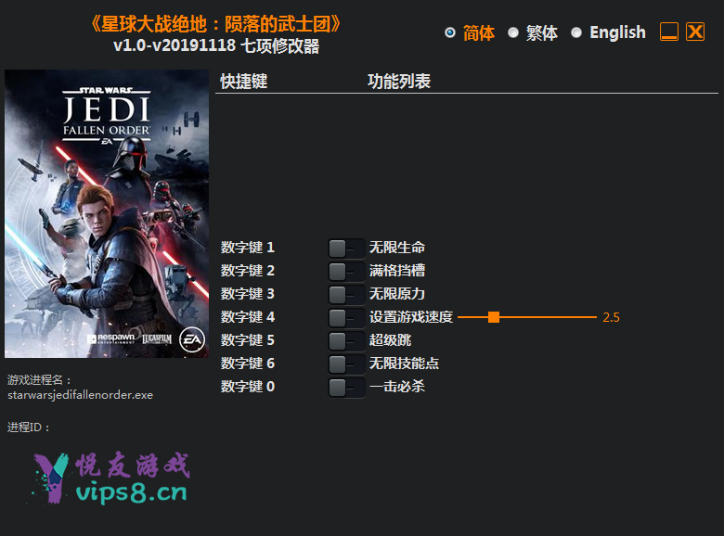
Task: Turn on 无限原力 switch
Action: coord(346,294)
